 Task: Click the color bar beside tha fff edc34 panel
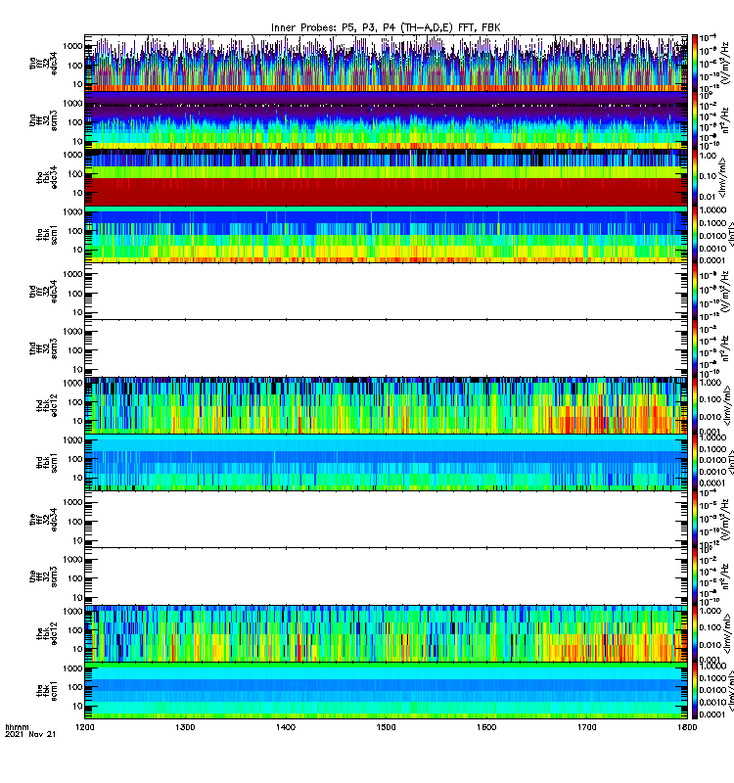(694, 63)
